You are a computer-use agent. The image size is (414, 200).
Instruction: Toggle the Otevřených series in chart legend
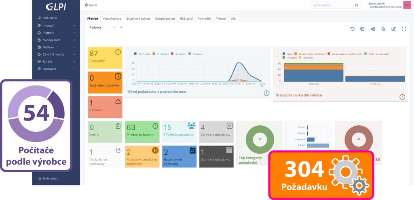[143, 54]
